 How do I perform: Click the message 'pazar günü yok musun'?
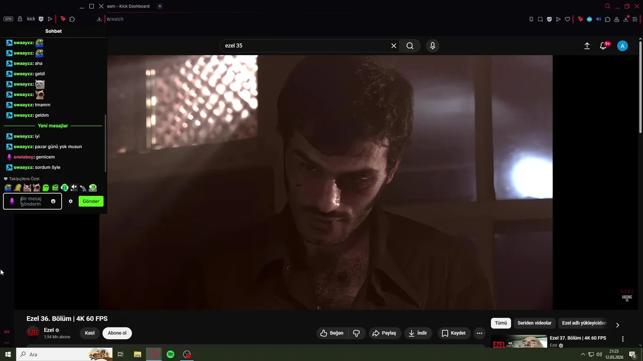tap(58, 146)
